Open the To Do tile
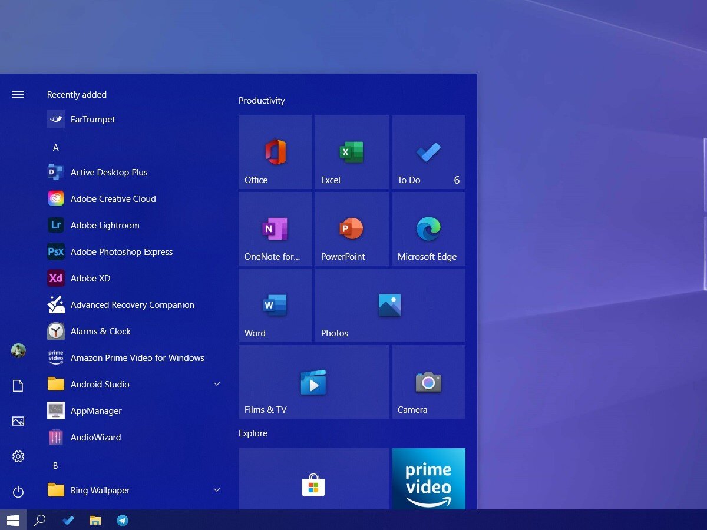Screen dimensions: 707x530 (428, 152)
